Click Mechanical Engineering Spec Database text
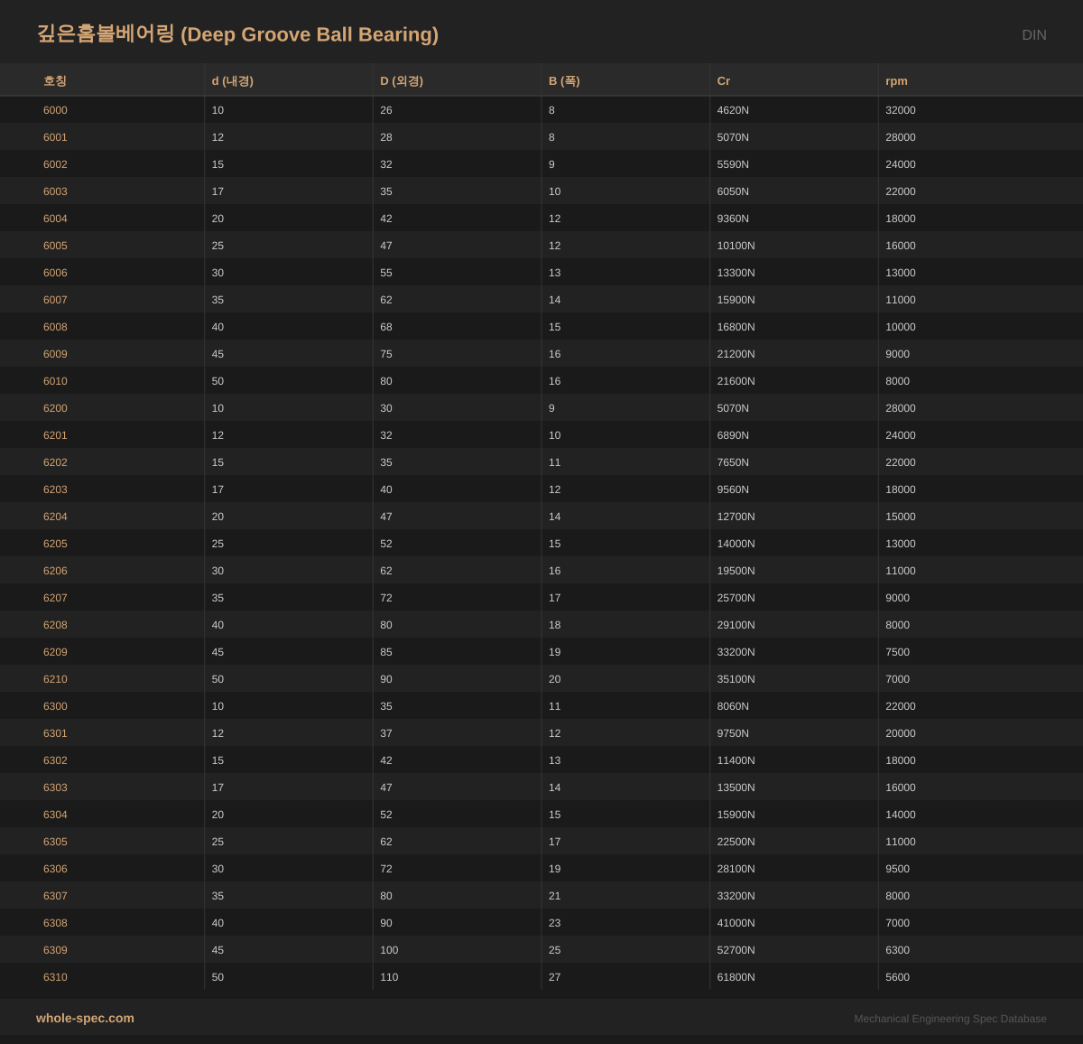 point(950,1018)
